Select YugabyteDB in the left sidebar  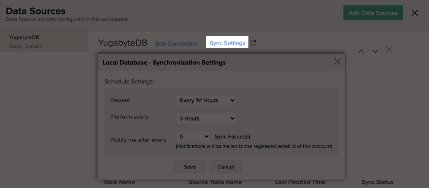tap(24, 37)
